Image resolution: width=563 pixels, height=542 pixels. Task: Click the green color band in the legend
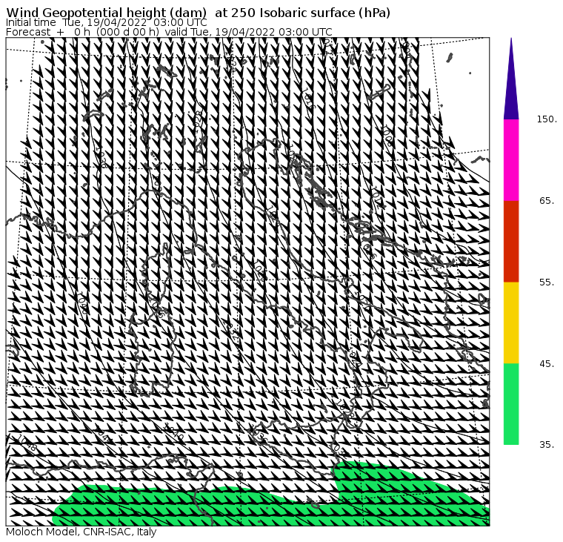[511, 403]
